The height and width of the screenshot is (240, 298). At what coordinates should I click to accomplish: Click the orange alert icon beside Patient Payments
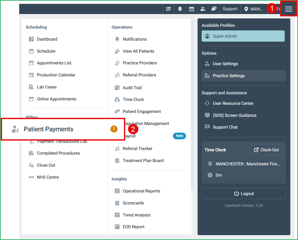[114, 129]
